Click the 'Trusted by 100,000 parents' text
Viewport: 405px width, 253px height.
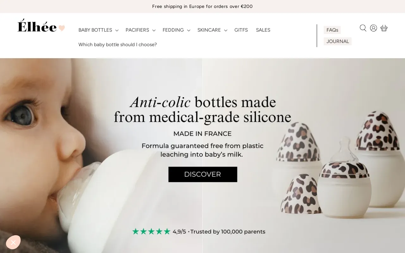tap(228, 231)
